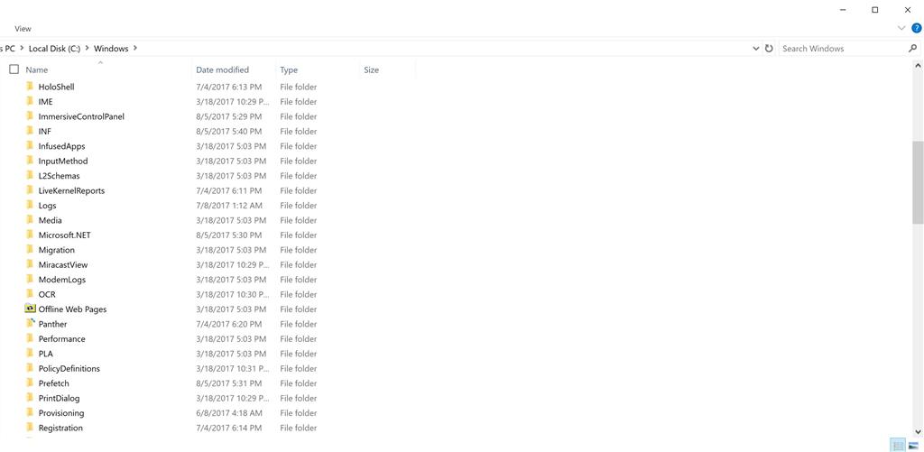
Task: Select the INF folder icon
Action: point(30,131)
